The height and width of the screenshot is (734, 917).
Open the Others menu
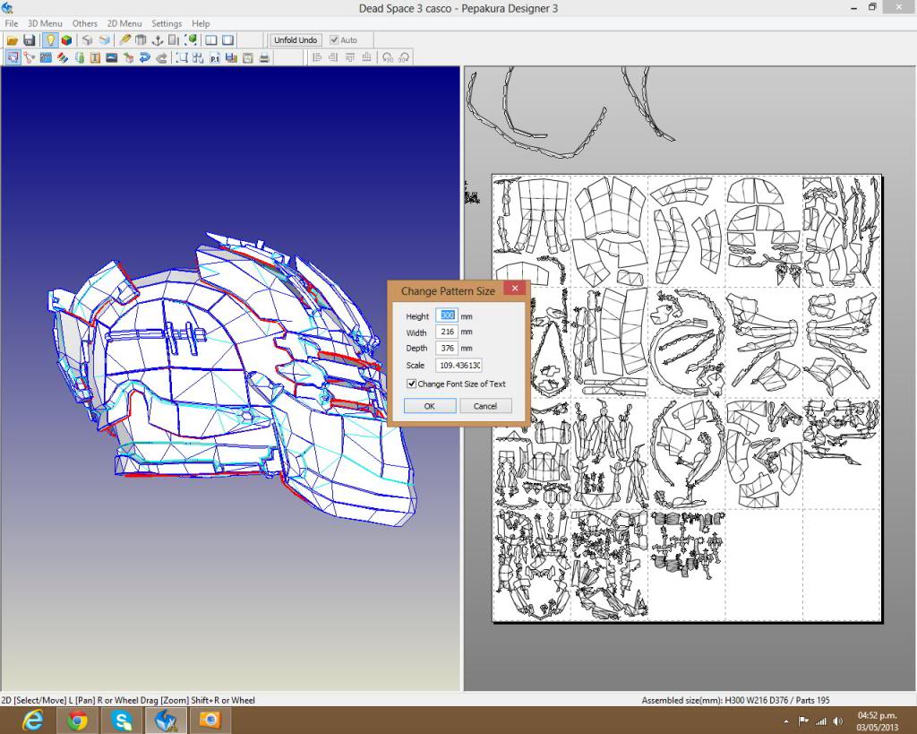85,23
